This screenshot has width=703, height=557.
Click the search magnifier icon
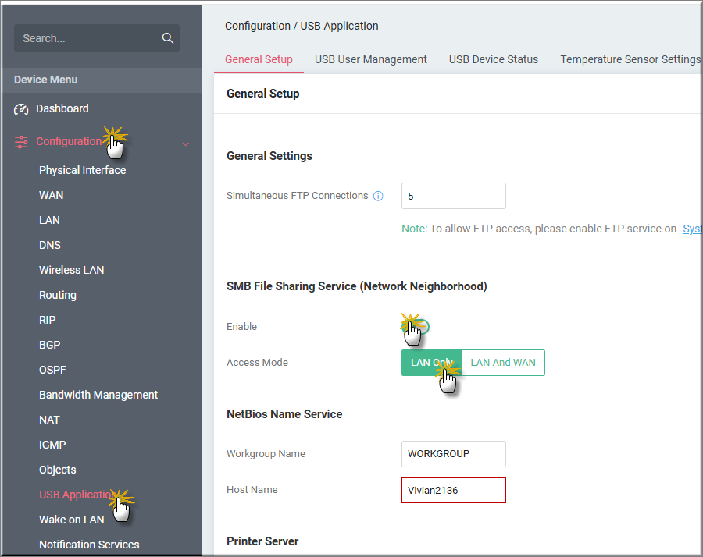point(167,38)
